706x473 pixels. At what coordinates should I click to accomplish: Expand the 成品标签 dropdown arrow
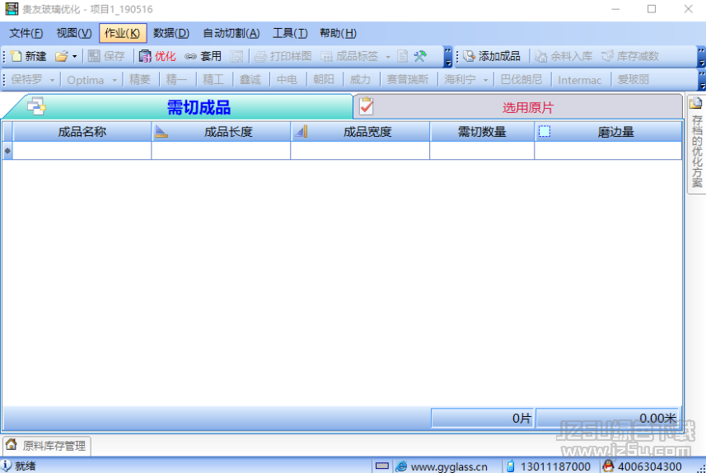tap(388, 56)
